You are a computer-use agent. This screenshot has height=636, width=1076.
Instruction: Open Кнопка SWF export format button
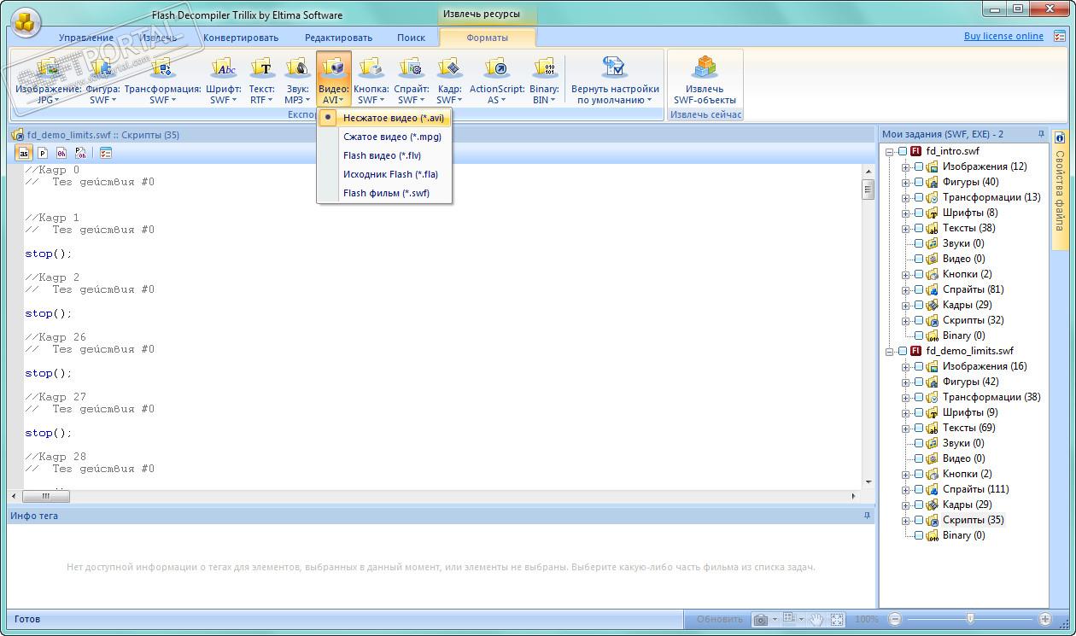371,81
